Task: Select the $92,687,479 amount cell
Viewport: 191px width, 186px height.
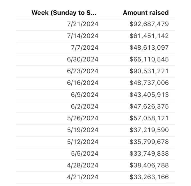Action: click(x=149, y=24)
